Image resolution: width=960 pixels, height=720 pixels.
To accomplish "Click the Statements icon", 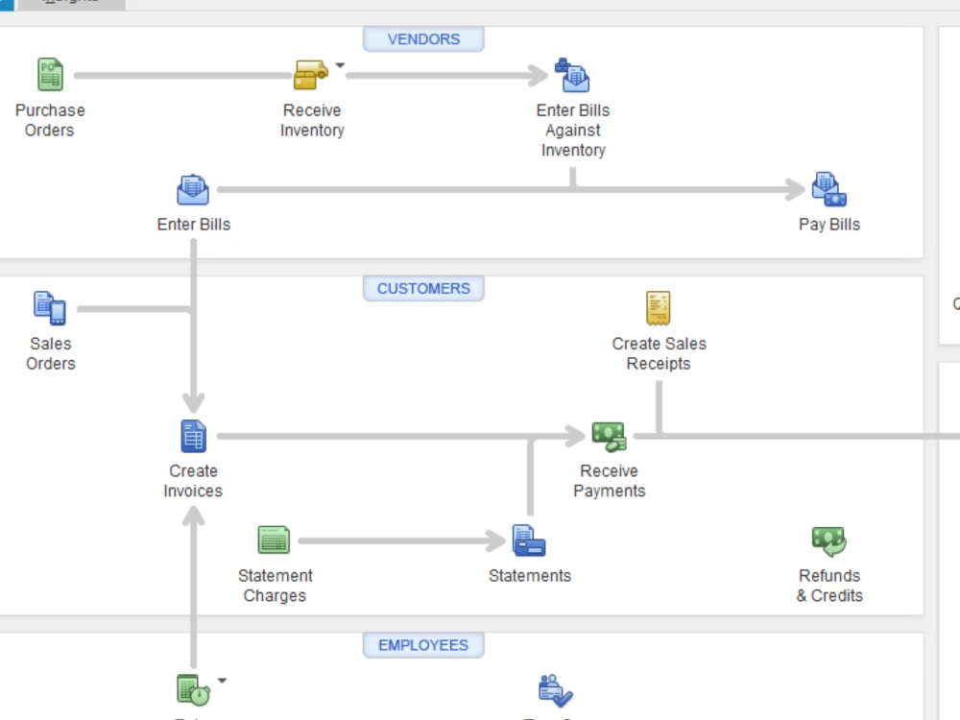I will [x=529, y=540].
